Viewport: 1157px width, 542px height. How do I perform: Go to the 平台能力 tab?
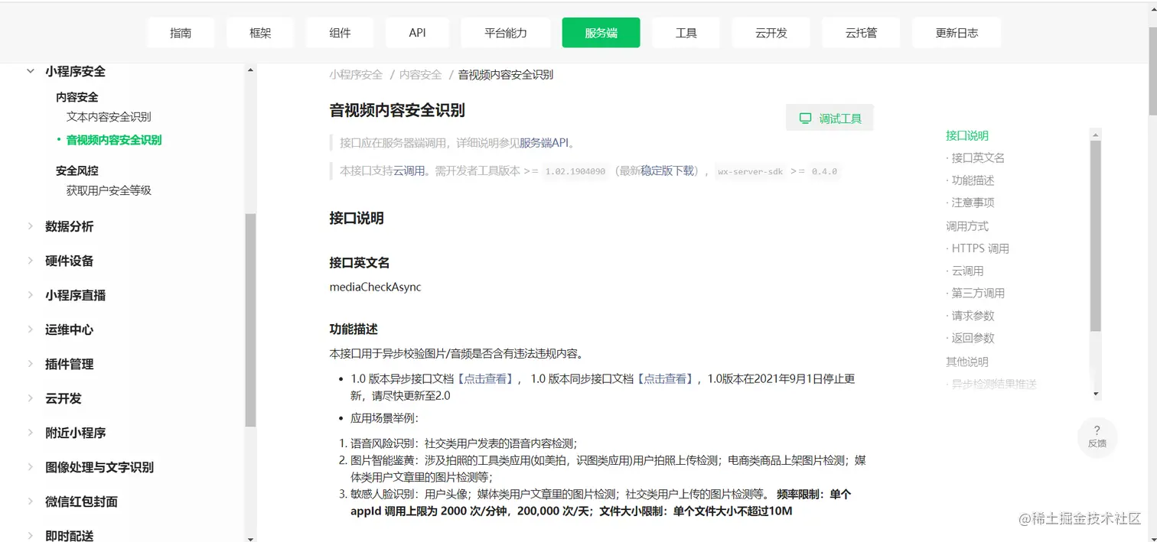click(506, 33)
